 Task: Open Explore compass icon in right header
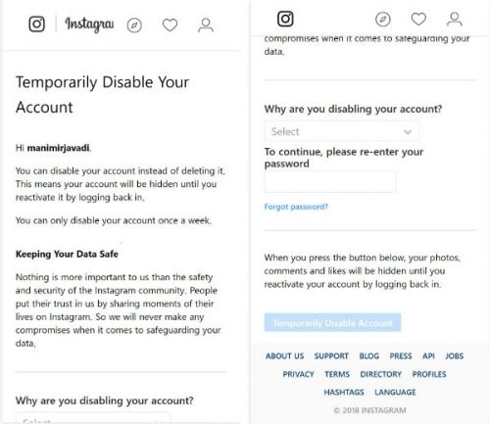pos(383,20)
